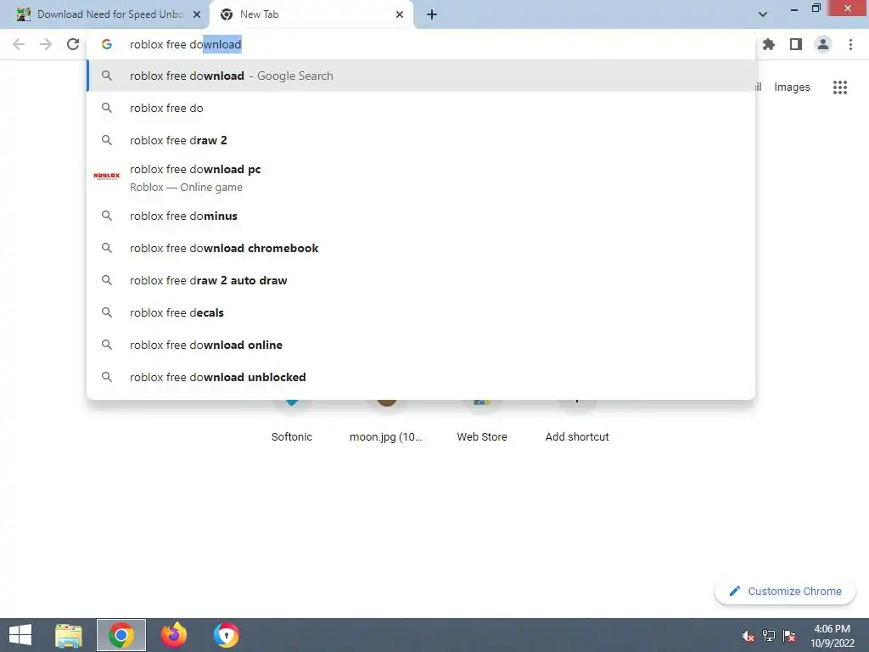Click Customize Chrome button
The image size is (869, 652).
click(x=785, y=592)
